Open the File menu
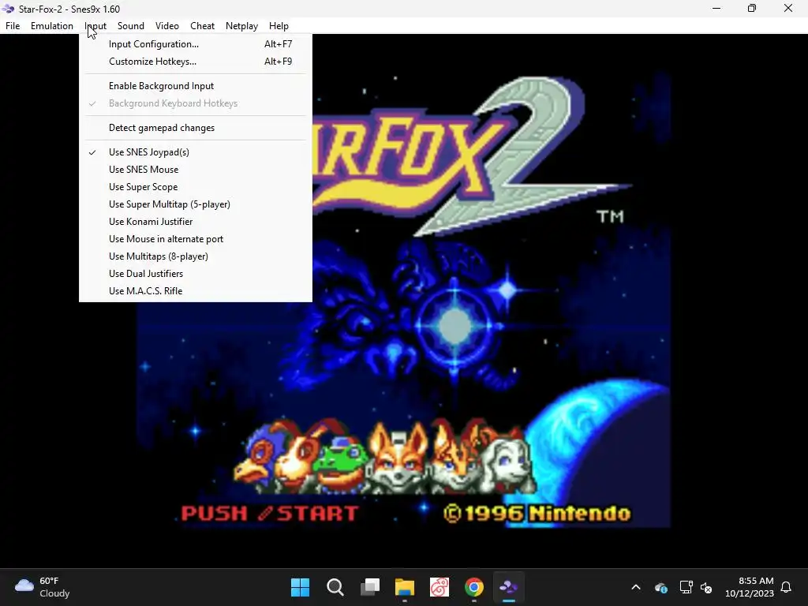 tap(13, 26)
